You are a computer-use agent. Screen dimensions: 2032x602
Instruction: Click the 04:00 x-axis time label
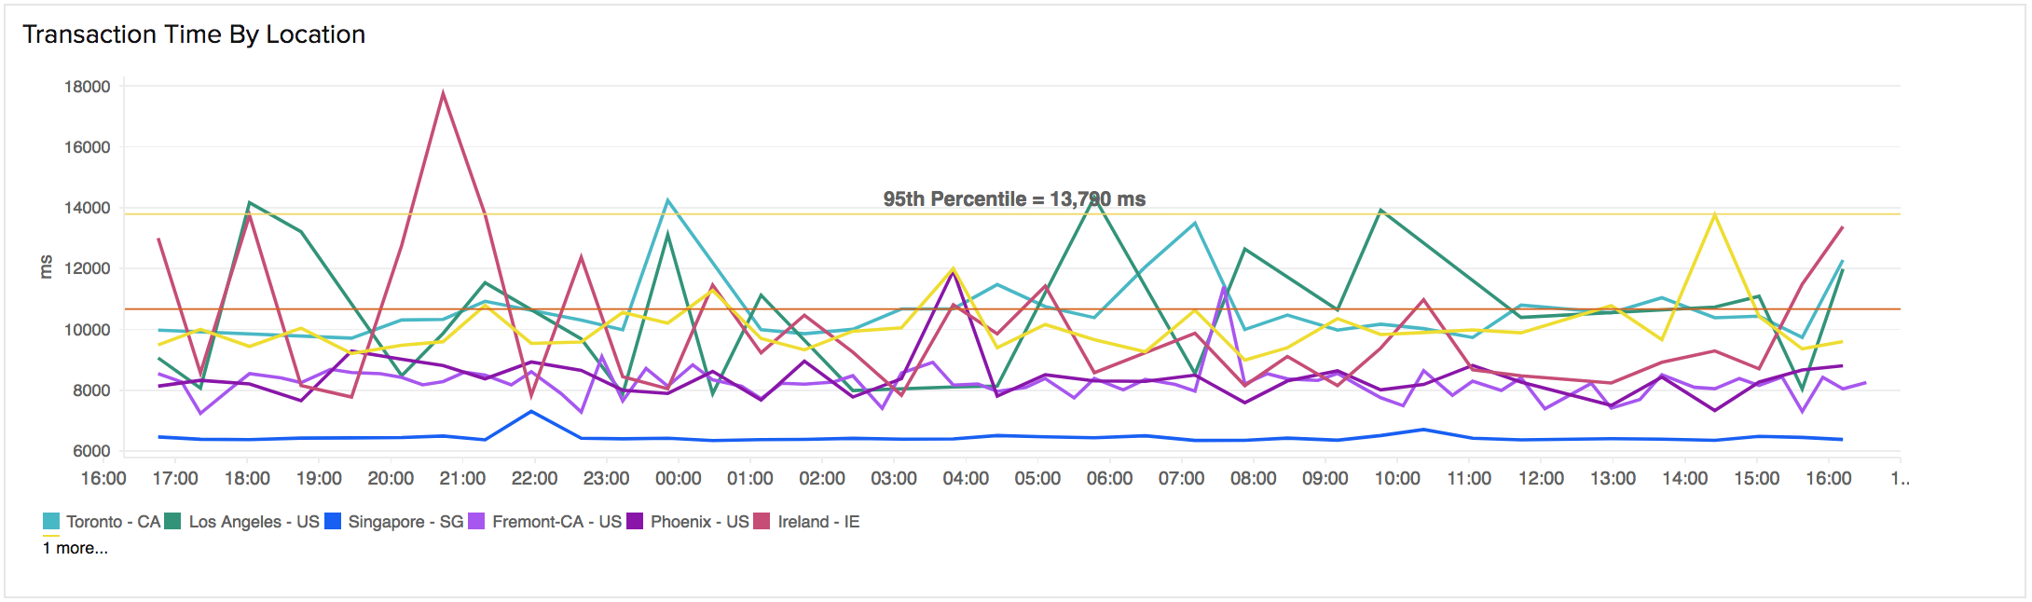966,479
